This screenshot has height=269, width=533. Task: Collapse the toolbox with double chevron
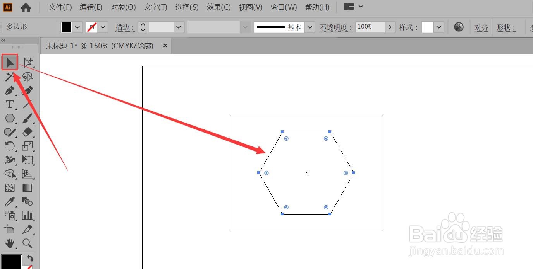[3, 40]
